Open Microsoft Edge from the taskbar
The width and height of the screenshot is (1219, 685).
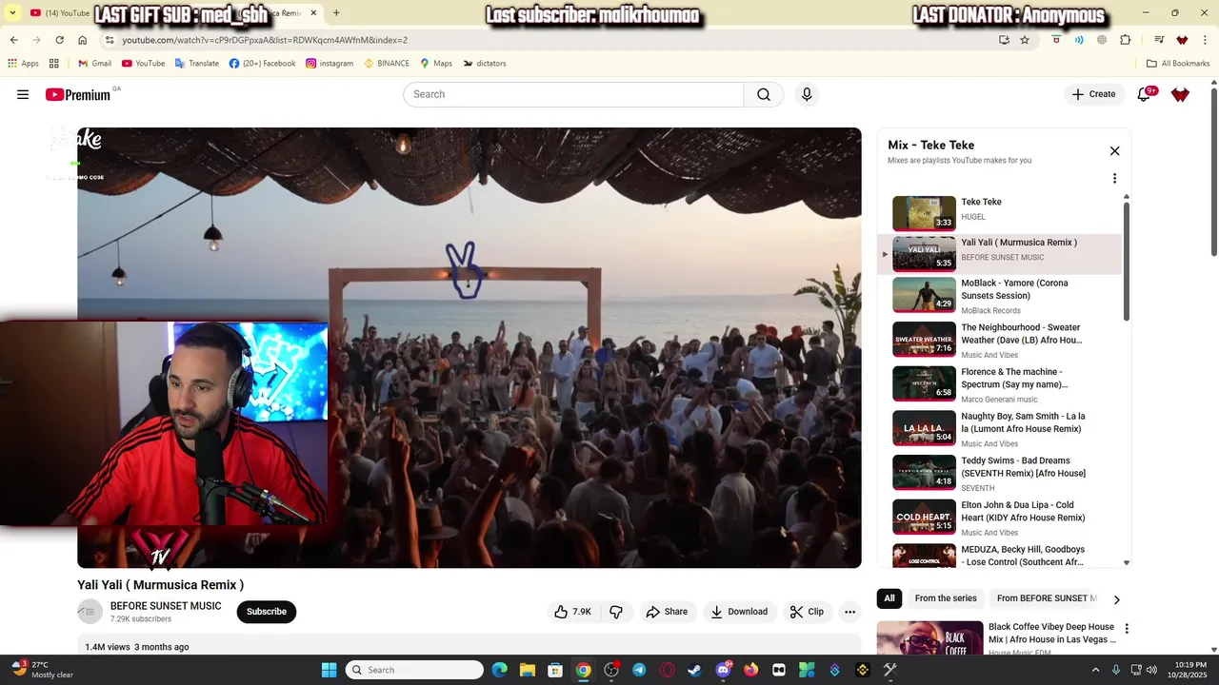coord(500,670)
